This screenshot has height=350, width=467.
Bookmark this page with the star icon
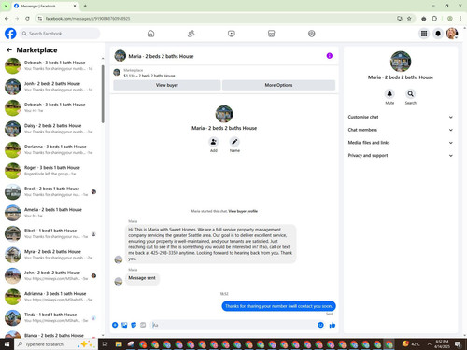(x=409, y=19)
